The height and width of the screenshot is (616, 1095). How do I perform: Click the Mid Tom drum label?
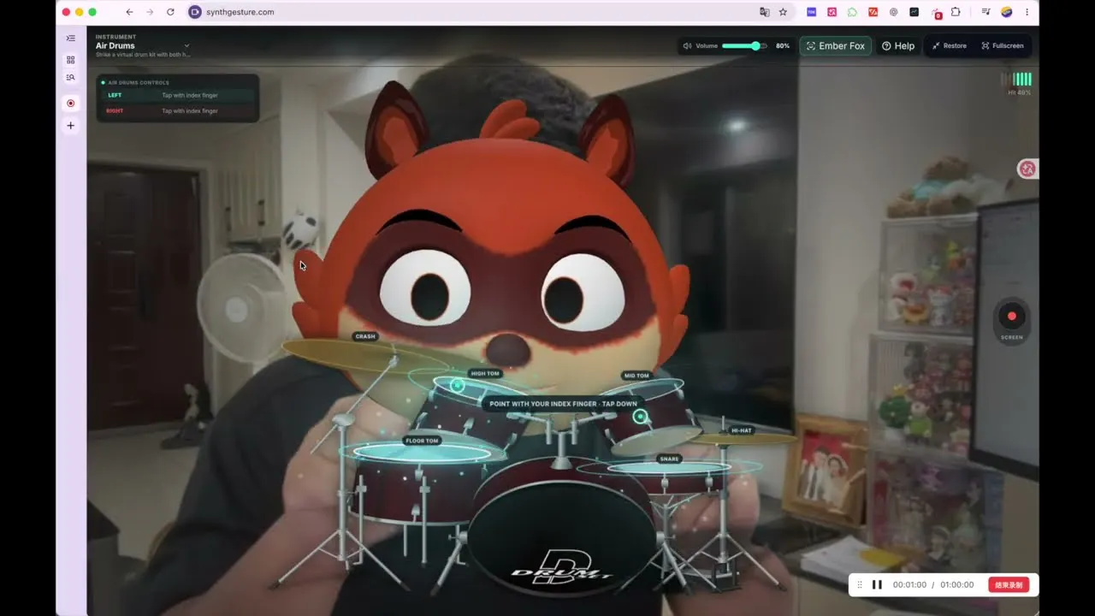636,376
